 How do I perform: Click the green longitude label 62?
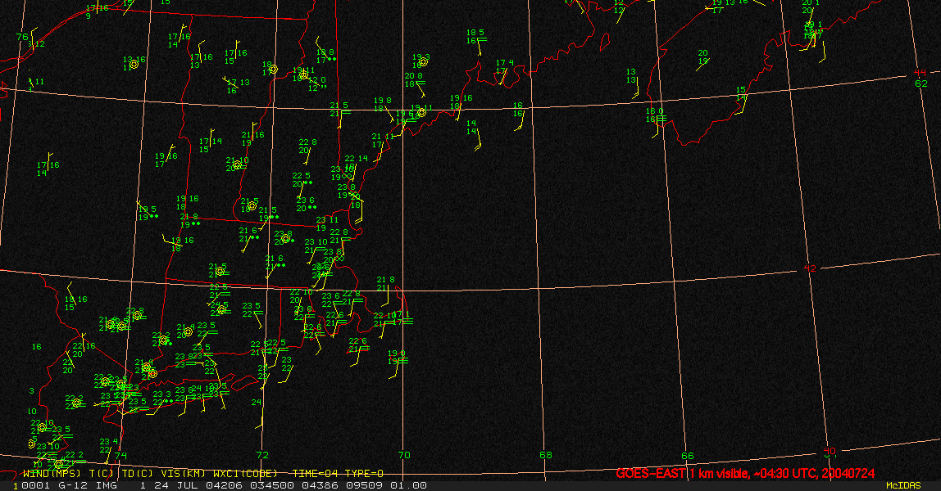[x=921, y=83]
